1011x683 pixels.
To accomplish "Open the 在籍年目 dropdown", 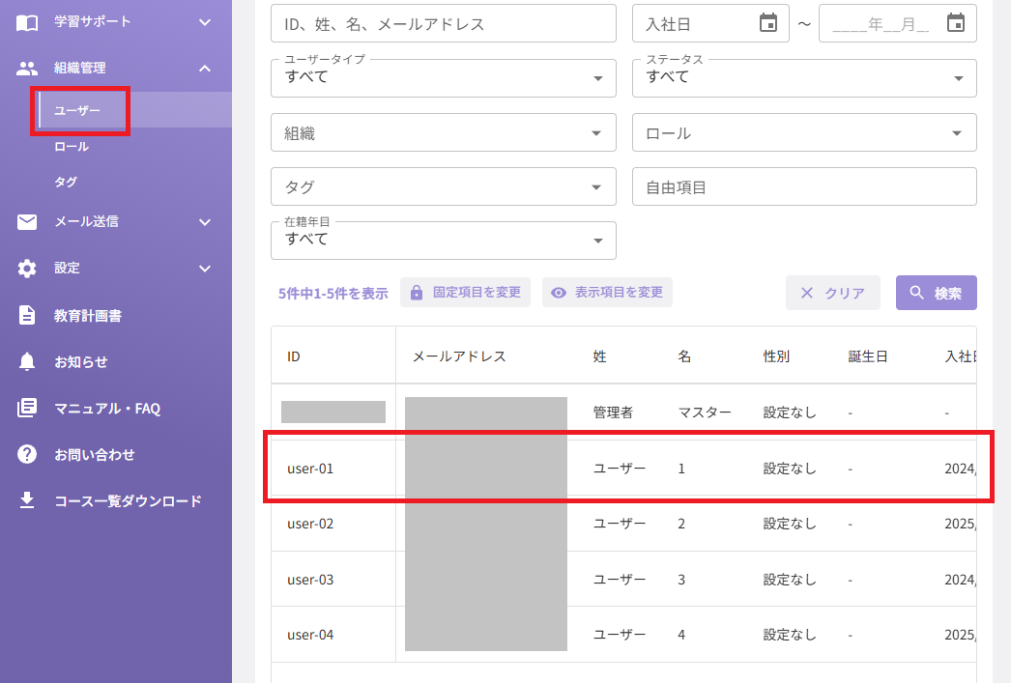I will pyautogui.click(x=444, y=241).
